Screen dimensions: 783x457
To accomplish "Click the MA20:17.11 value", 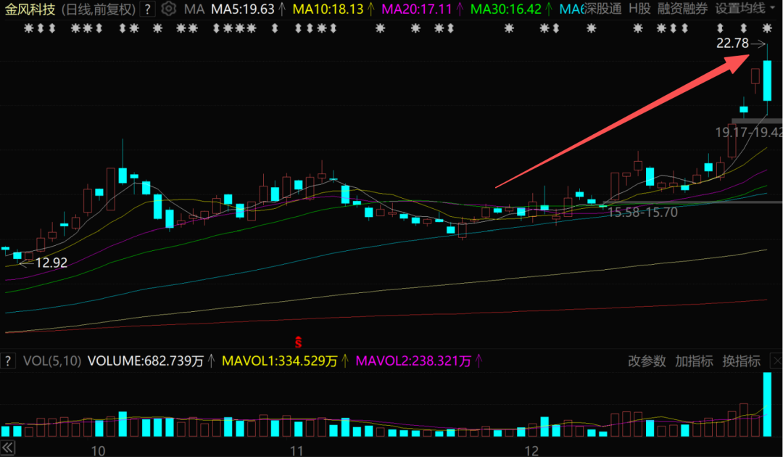I will (x=416, y=9).
